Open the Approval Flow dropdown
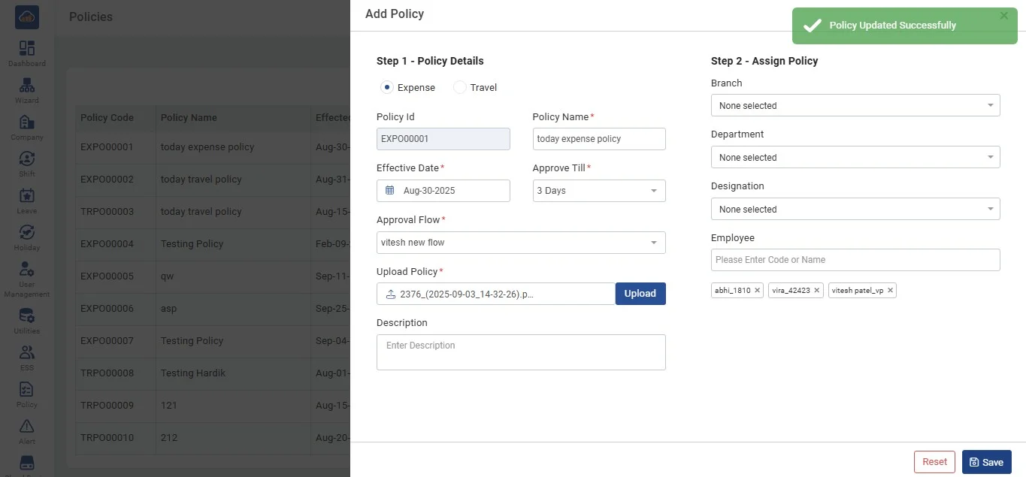The width and height of the screenshot is (1026, 477). coord(520,243)
